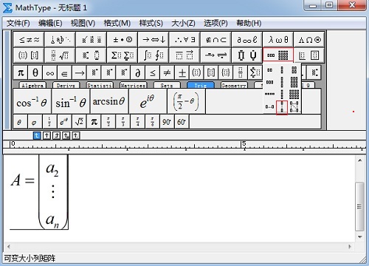This screenshot has height=266, width=369.
Task: Open the fraction and radical templates palette
Action: [x=60, y=55]
